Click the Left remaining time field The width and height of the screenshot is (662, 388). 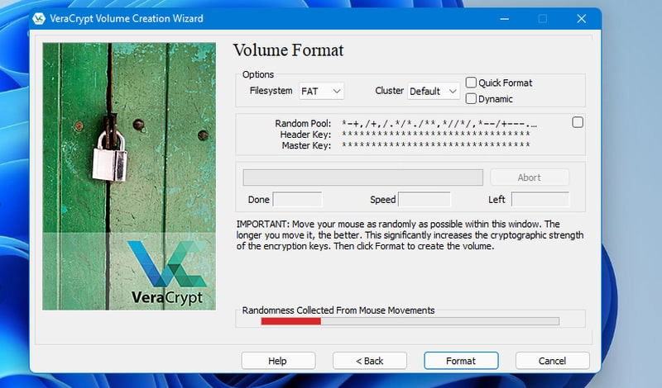pyautogui.click(x=540, y=199)
